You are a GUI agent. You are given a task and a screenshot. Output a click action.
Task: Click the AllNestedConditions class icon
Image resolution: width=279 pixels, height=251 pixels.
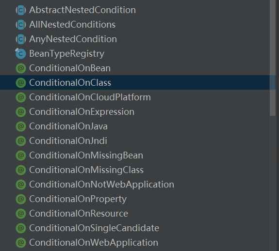[21, 25]
